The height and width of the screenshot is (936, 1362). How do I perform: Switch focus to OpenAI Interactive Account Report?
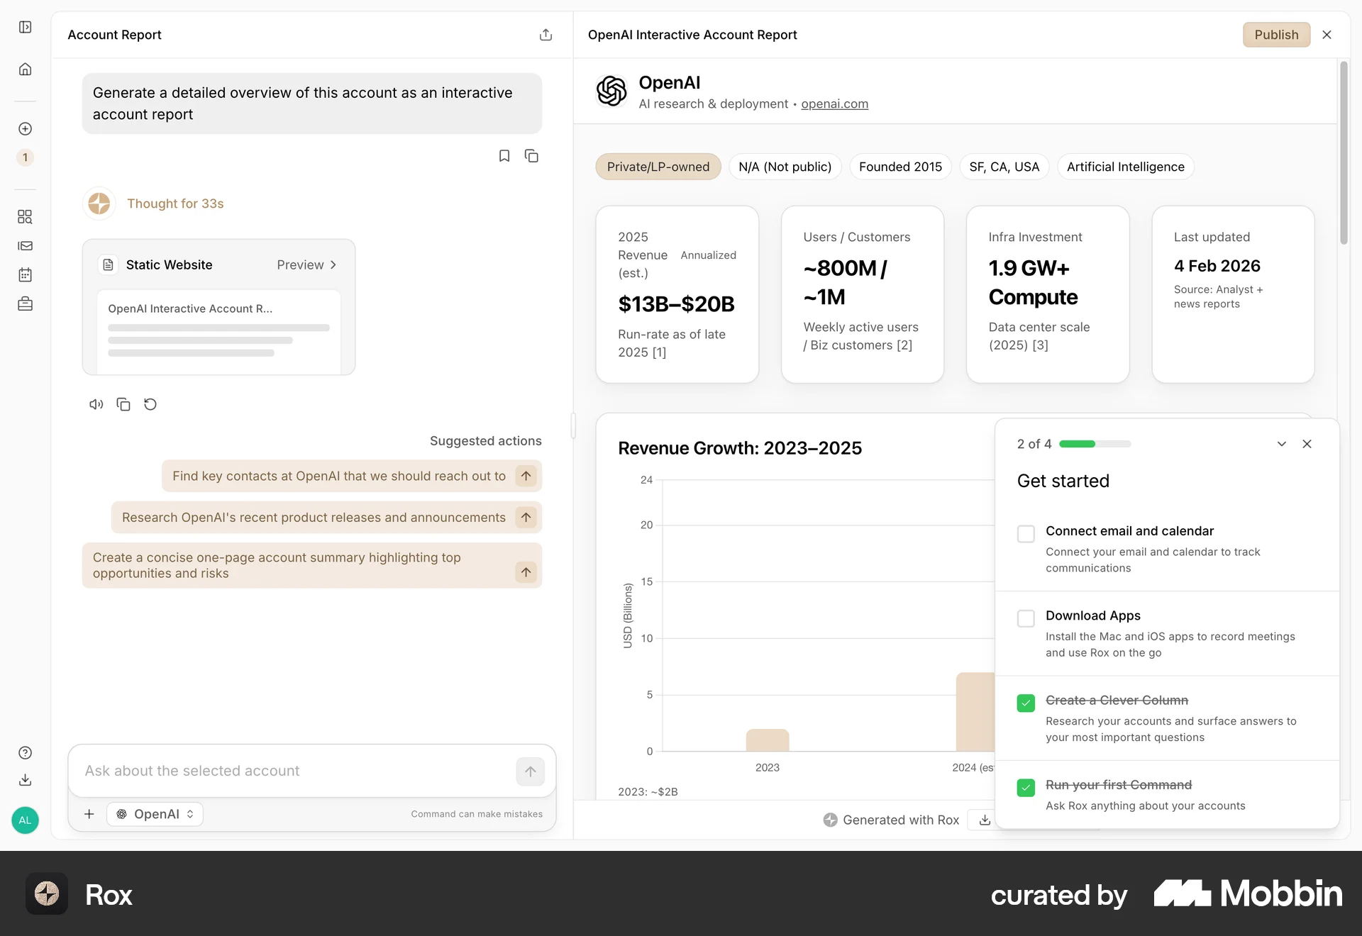click(x=692, y=34)
